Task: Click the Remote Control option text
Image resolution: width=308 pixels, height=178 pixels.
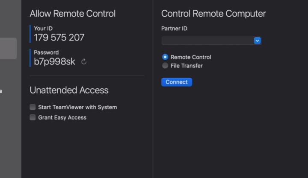Action: click(x=191, y=57)
